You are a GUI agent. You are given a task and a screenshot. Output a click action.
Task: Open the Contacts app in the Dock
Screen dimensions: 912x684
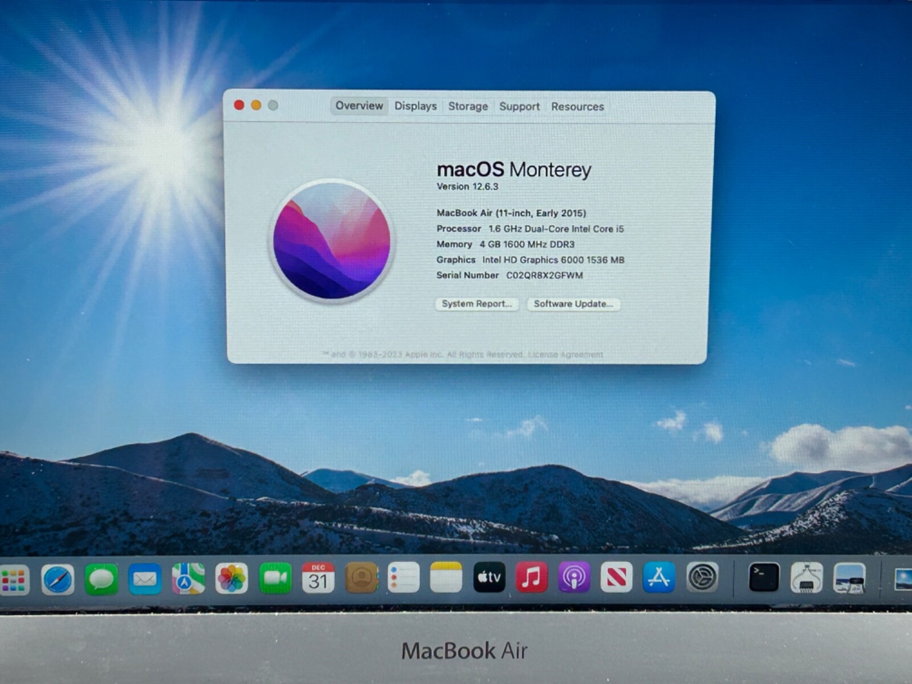pos(361,578)
